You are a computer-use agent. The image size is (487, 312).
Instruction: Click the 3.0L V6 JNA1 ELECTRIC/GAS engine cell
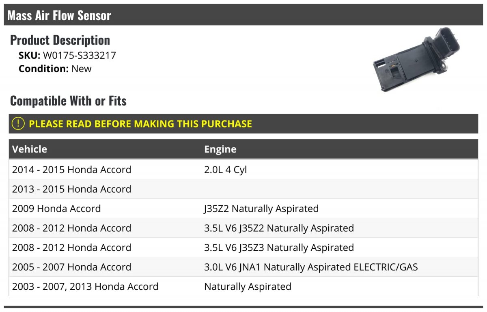click(311, 267)
